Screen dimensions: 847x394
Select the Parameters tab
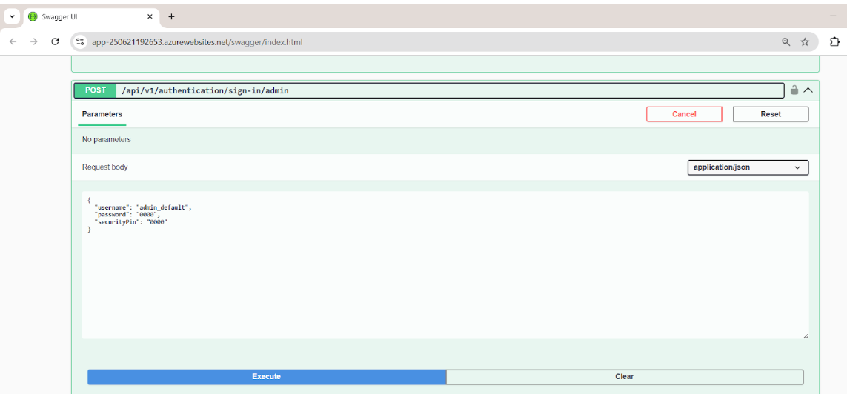click(x=102, y=114)
